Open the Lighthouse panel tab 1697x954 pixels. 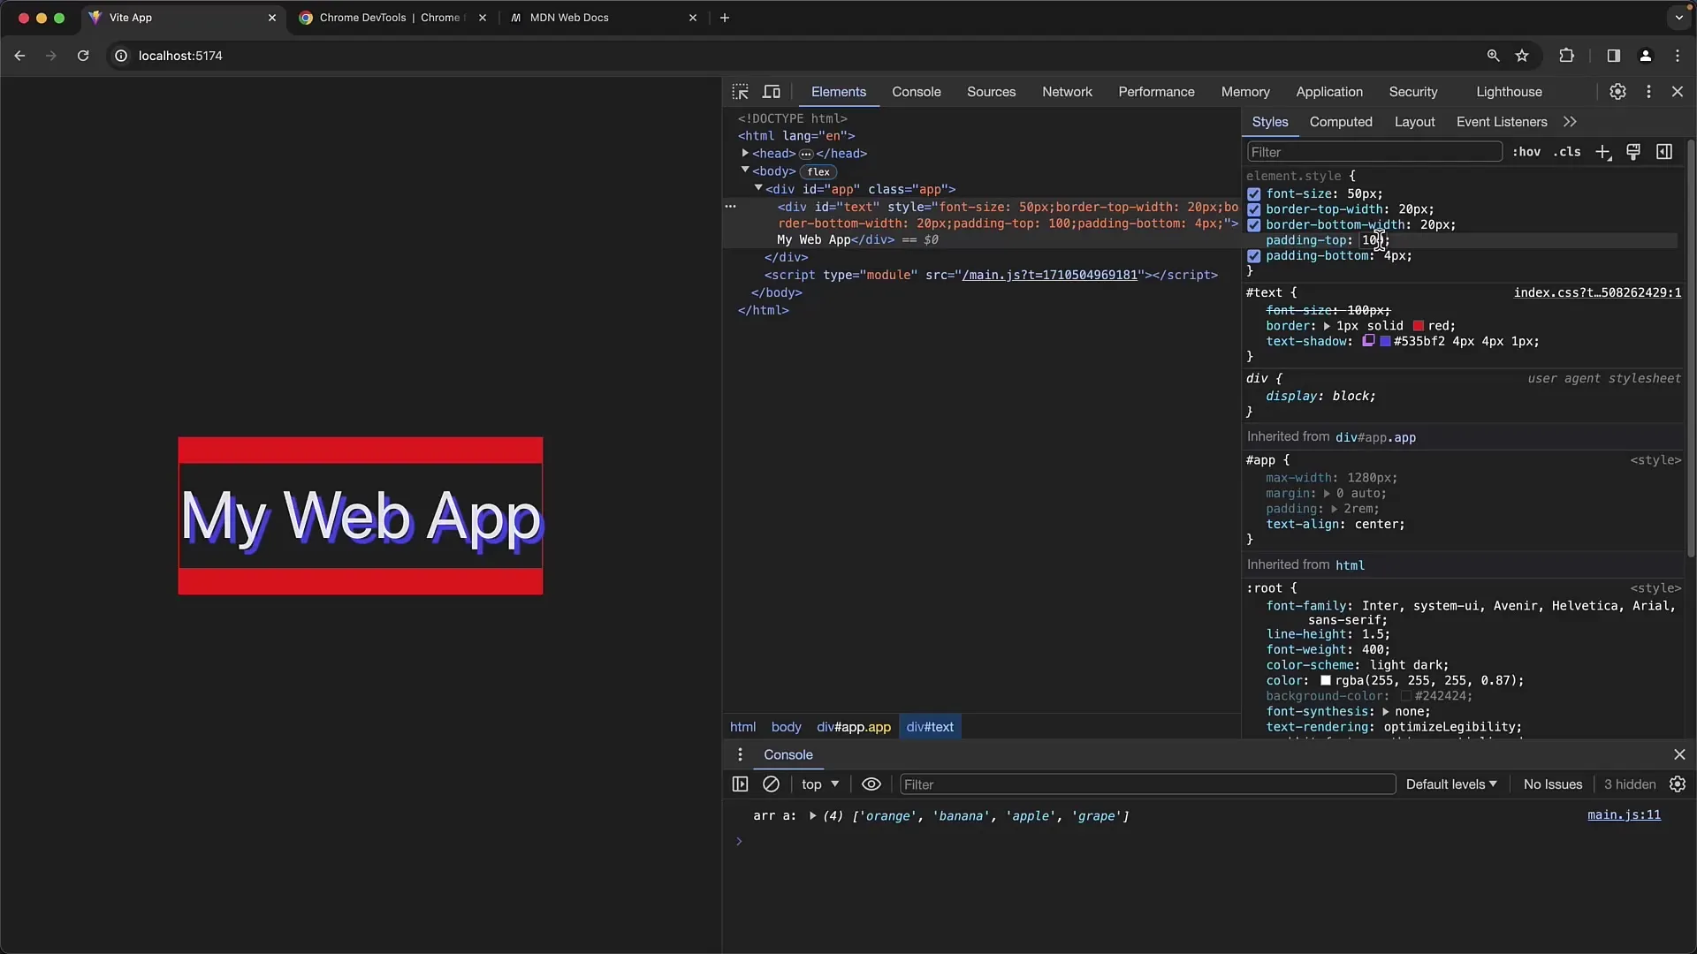pyautogui.click(x=1509, y=92)
